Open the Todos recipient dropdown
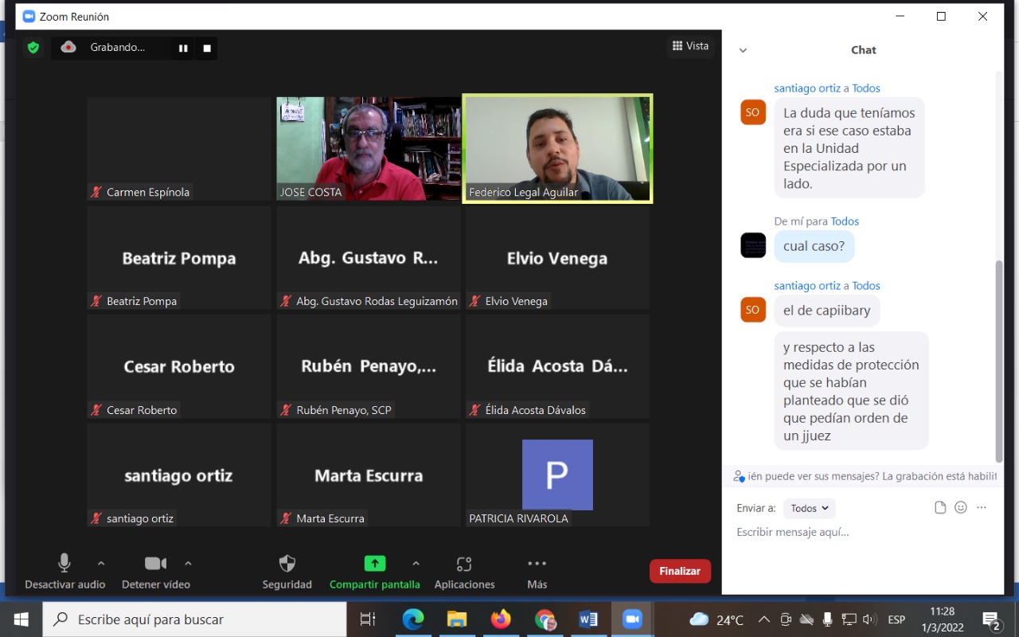The image size is (1019, 637). click(809, 508)
